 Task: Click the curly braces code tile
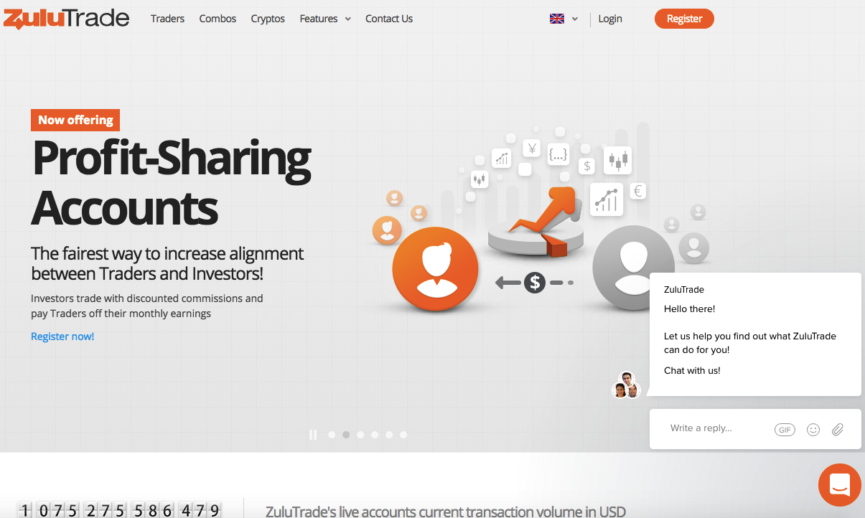click(558, 154)
